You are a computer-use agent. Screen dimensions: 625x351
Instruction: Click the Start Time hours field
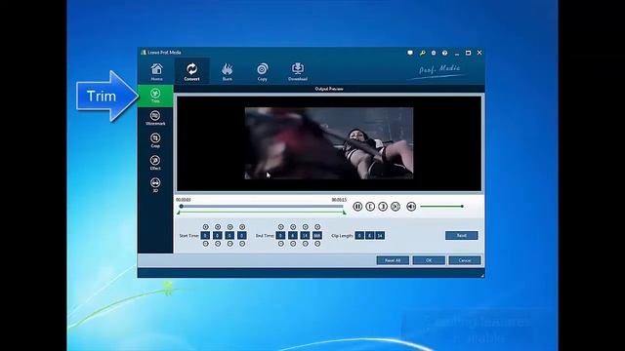pyautogui.click(x=205, y=236)
